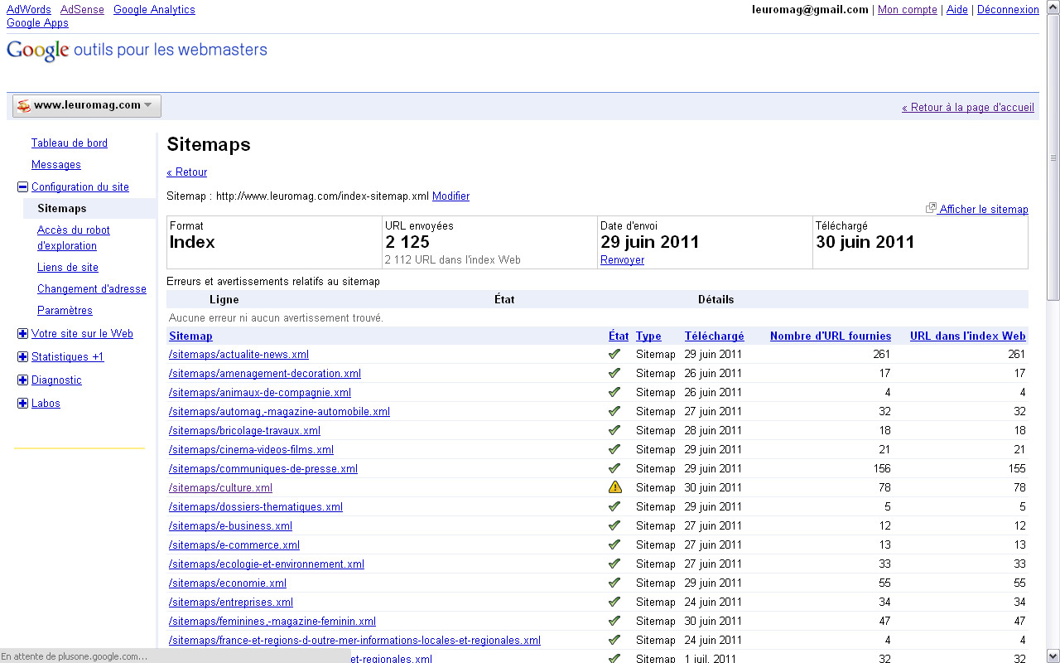
Task: Click the vertical scrollbar down arrow
Action: pyautogui.click(x=1053, y=654)
